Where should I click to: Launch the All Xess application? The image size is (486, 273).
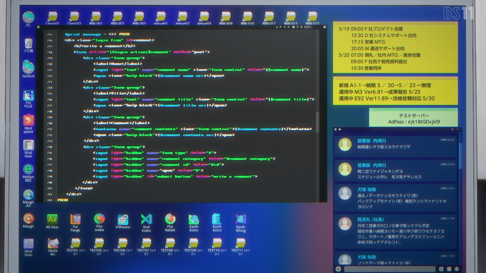tap(52, 221)
